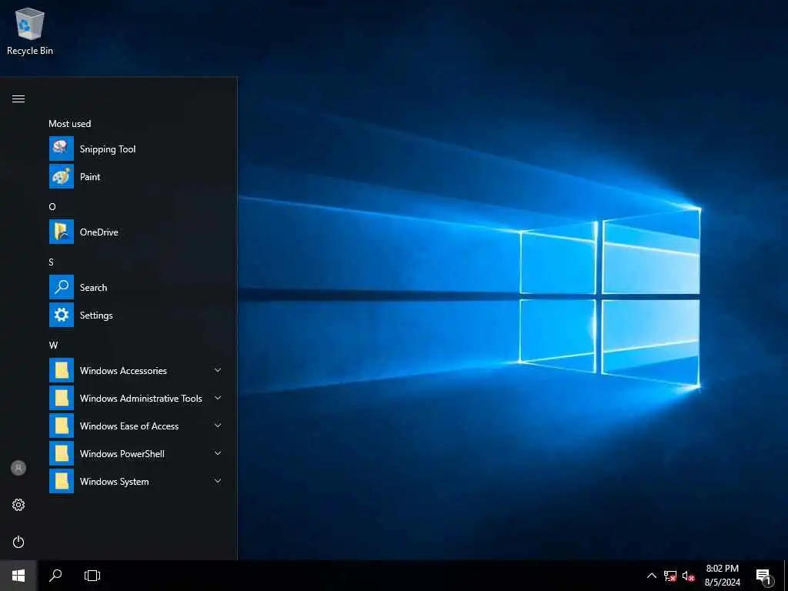The width and height of the screenshot is (788, 591).
Task: Expand Windows Administrative Tools chevron
Action: coord(218,398)
